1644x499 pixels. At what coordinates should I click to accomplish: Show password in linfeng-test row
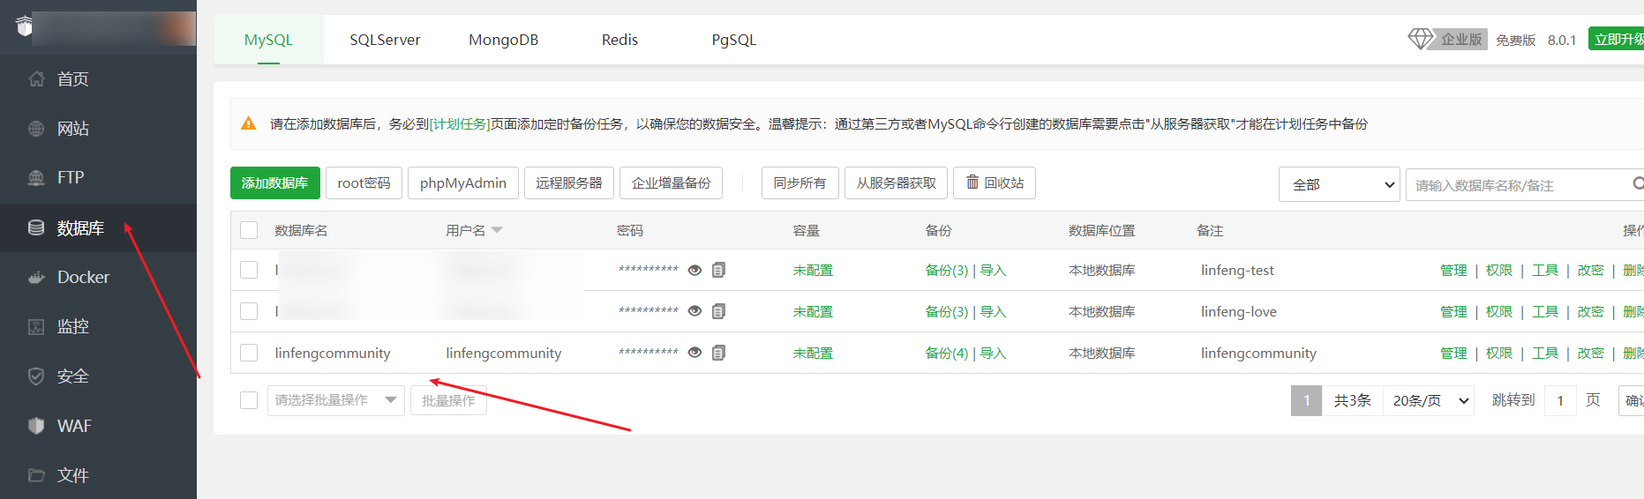[694, 271]
